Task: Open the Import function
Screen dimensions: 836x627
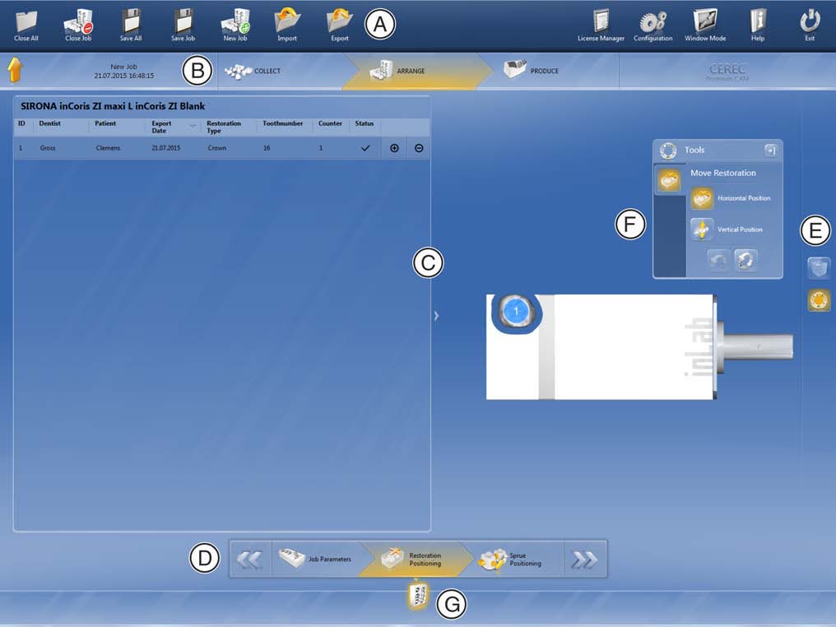Action: (287, 25)
